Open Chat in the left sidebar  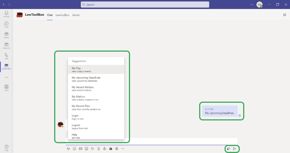coord(6,25)
